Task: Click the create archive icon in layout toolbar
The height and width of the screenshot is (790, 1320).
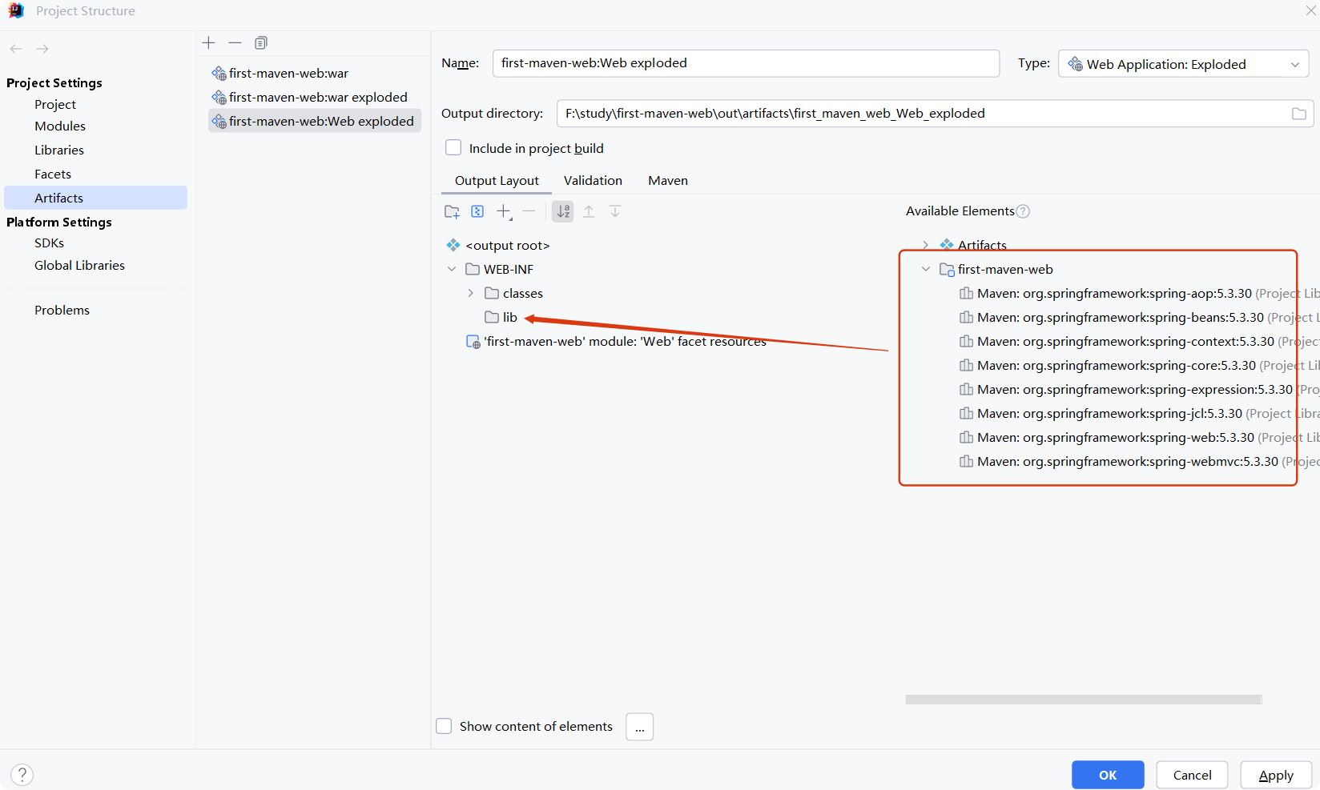Action: tap(477, 211)
